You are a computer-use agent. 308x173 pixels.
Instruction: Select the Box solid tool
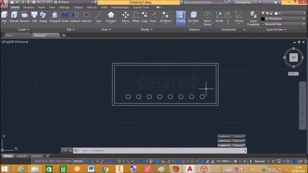(x=4, y=17)
